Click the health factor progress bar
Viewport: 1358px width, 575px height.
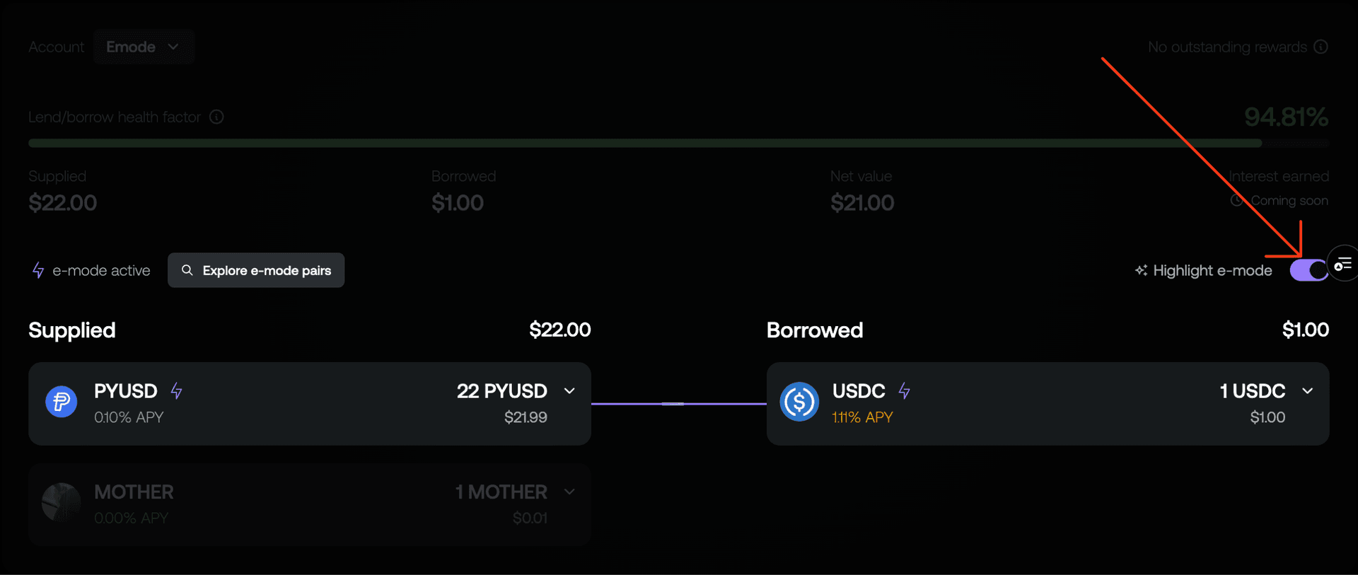(678, 143)
